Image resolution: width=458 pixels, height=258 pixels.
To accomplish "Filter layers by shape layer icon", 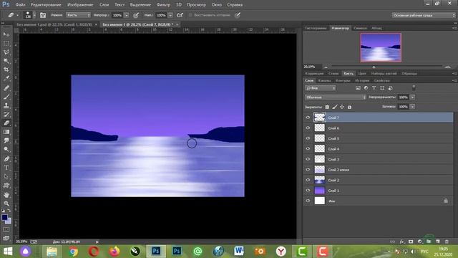I will pos(382,87).
